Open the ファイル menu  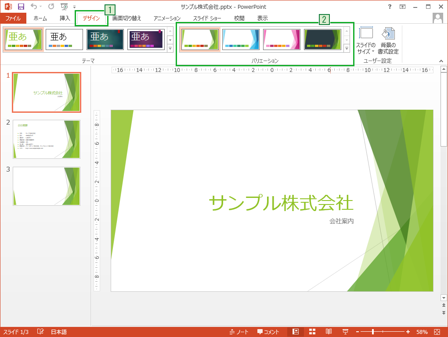click(13, 18)
